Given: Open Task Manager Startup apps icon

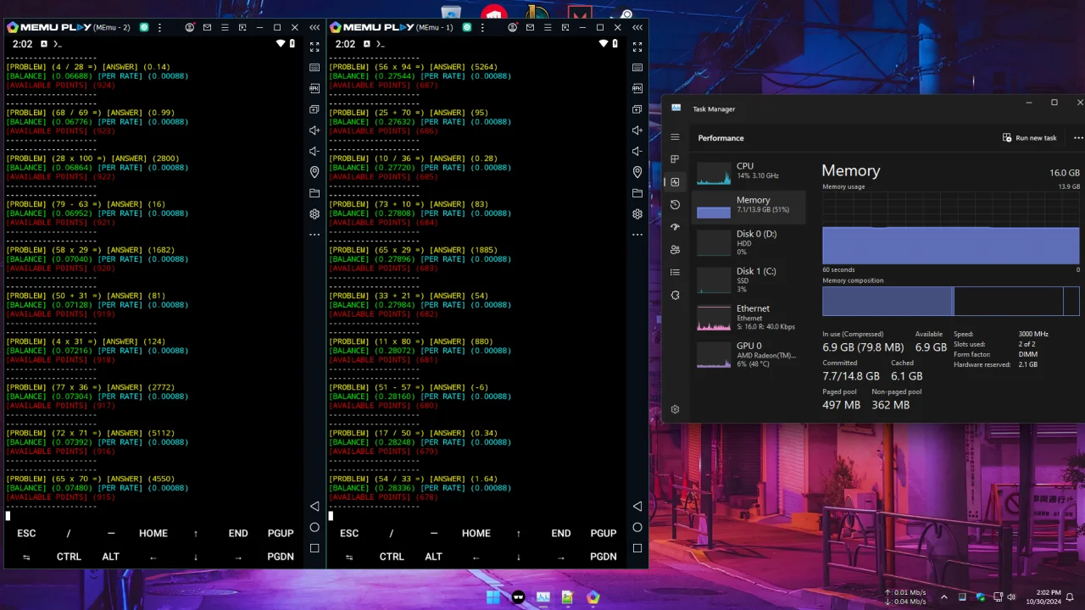Looking at the screenshot, I should click(675, 227).
